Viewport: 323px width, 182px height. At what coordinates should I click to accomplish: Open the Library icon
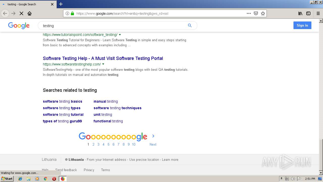pos(300,13)
